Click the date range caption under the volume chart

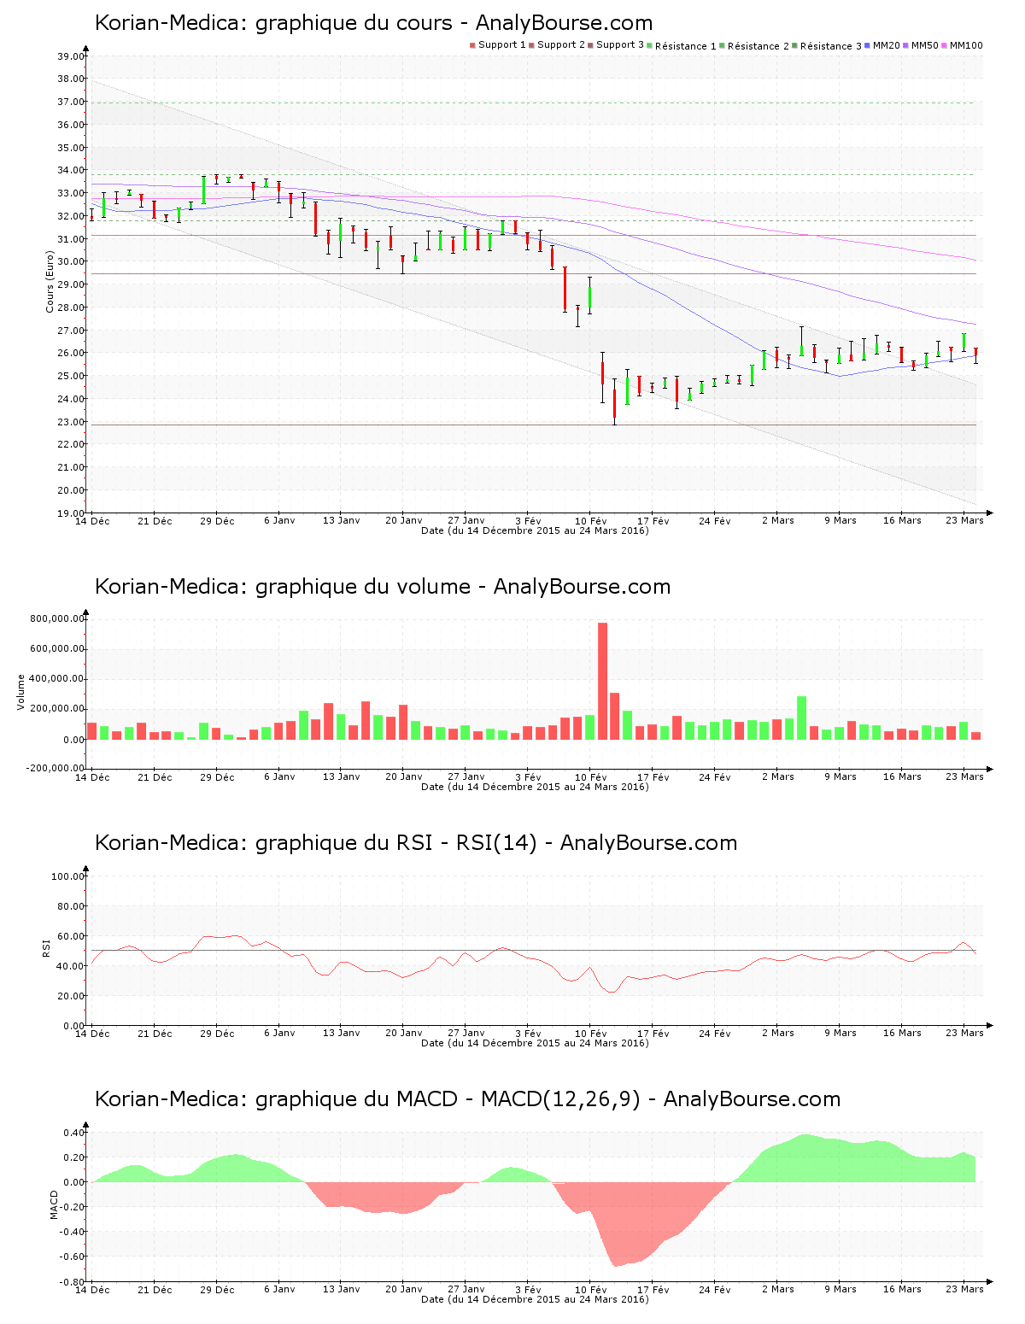535,787
